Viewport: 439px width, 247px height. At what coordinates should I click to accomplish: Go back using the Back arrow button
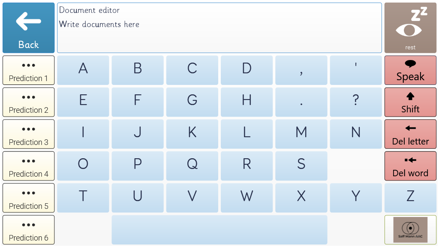pyautogui.click(x=29, y=28)
